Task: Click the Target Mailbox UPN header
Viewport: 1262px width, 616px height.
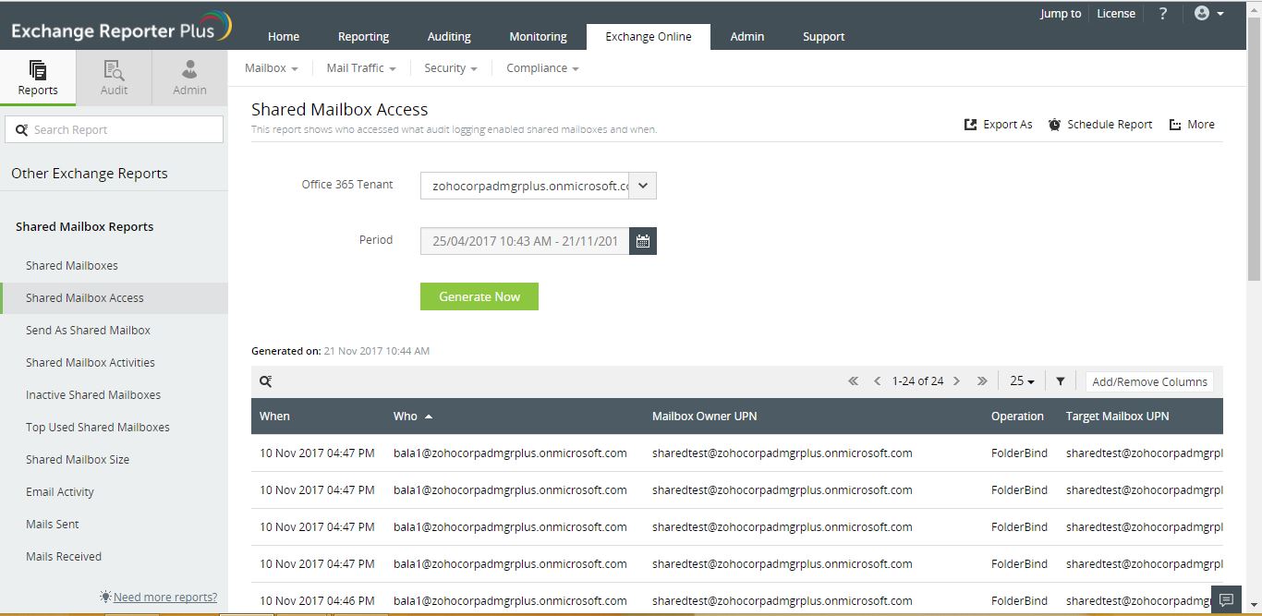Action: point(1117,417)
